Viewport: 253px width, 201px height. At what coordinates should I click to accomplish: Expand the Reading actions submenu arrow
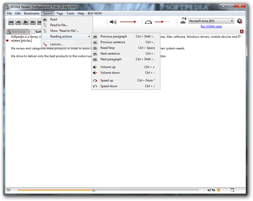[89, 36]
